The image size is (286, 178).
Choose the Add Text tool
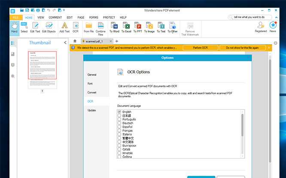pos(64,27)
